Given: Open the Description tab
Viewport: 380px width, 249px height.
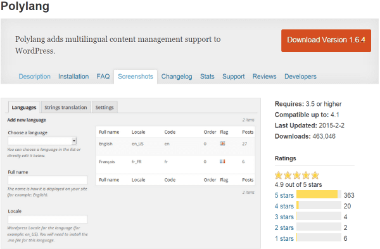Looking at the screenshot, I should [x=34, y=77].
